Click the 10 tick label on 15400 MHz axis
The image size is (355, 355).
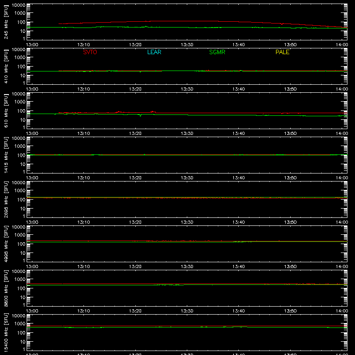tap(23, 342)
